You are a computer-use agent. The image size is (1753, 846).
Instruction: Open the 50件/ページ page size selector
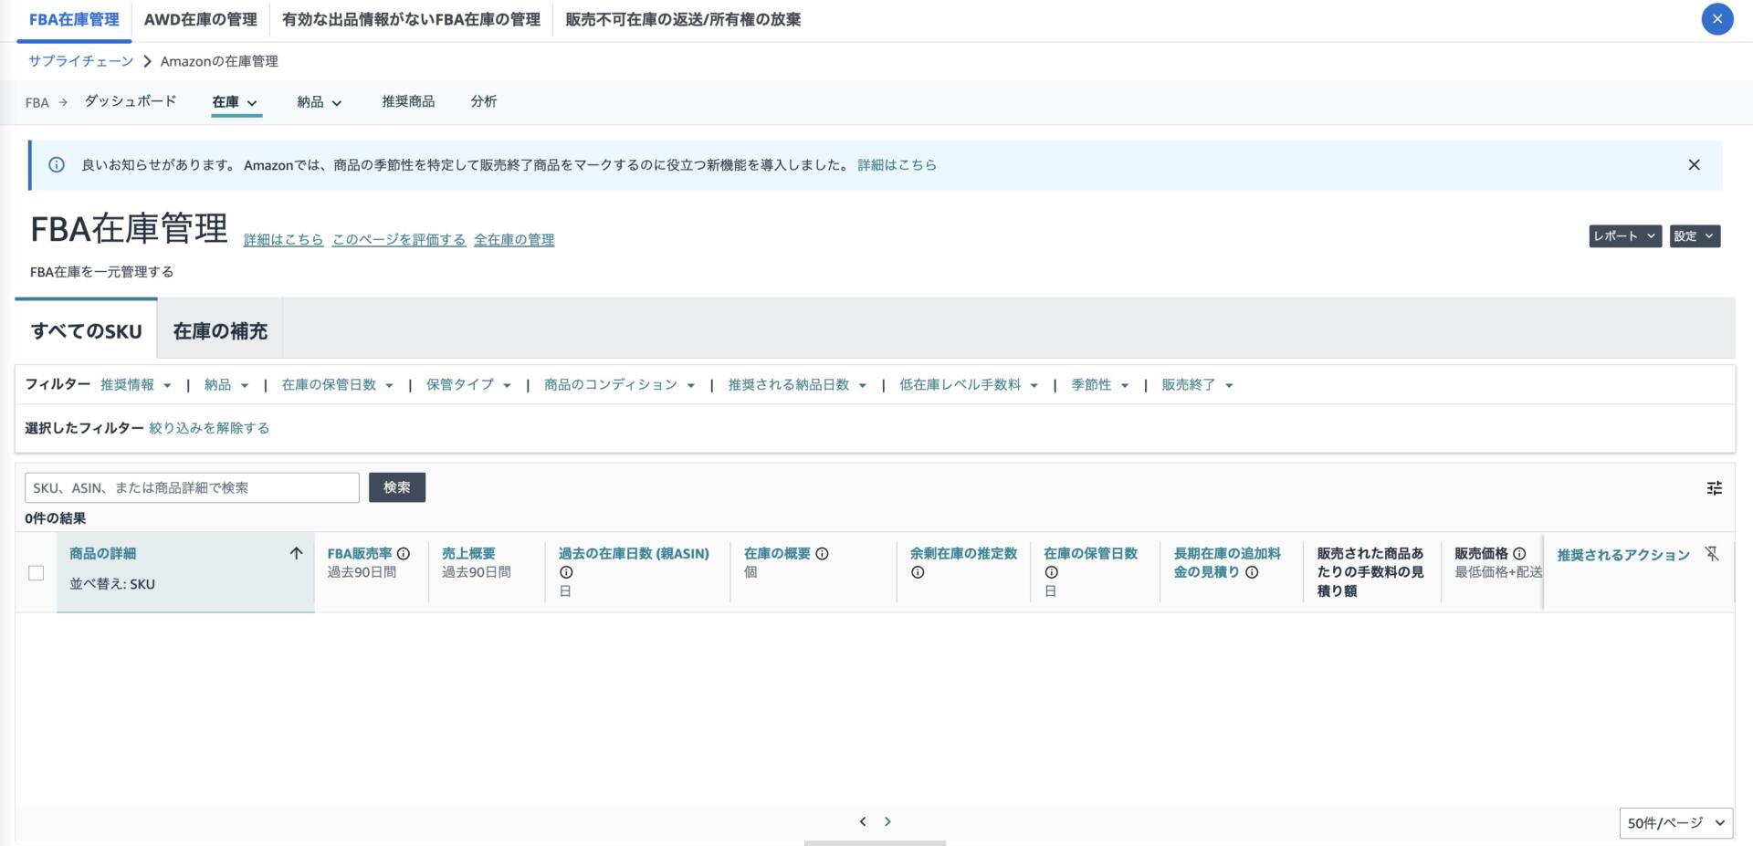click(1675, 823)
